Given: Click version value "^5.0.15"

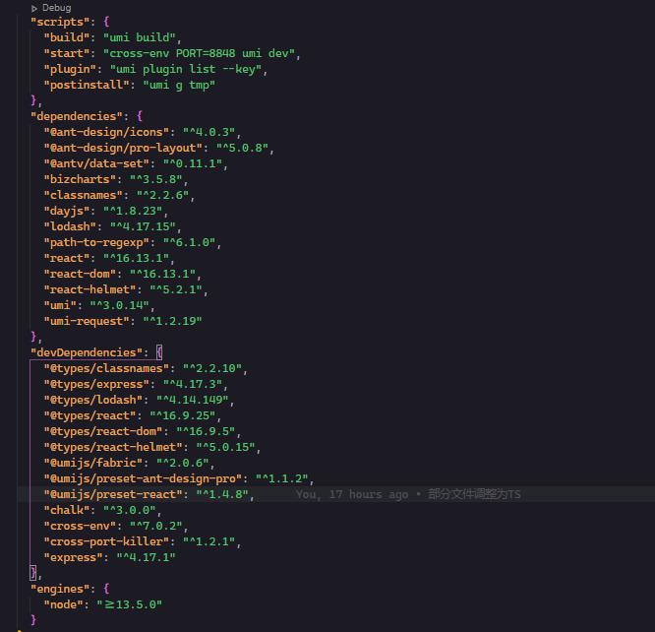Looking at the screenshot, I should pyautogui.click(x=225, y=447).
